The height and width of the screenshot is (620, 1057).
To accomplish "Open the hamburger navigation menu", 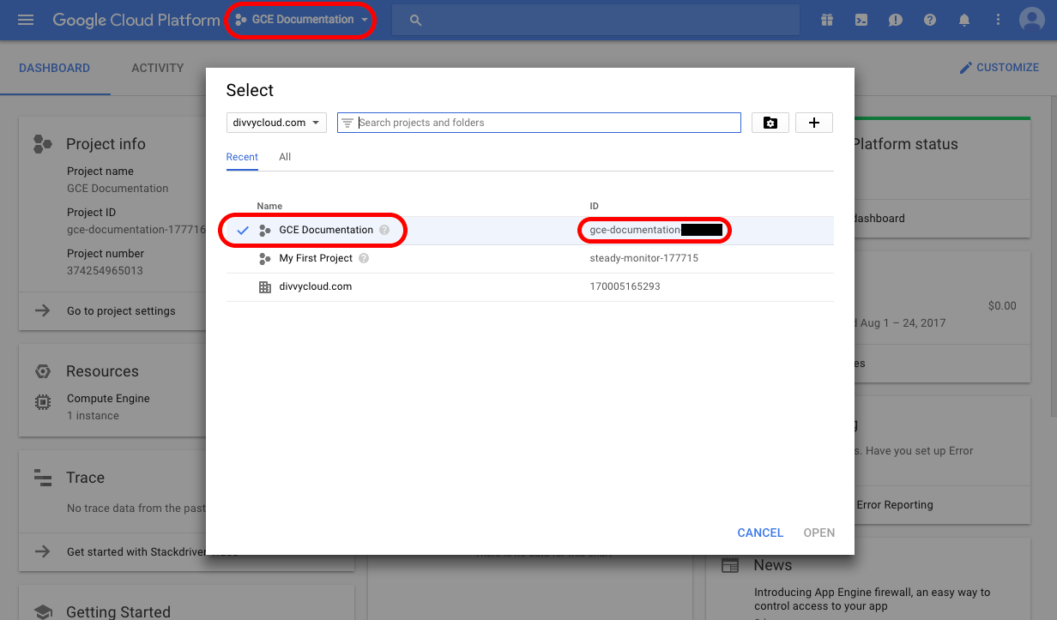I will 26,20.
